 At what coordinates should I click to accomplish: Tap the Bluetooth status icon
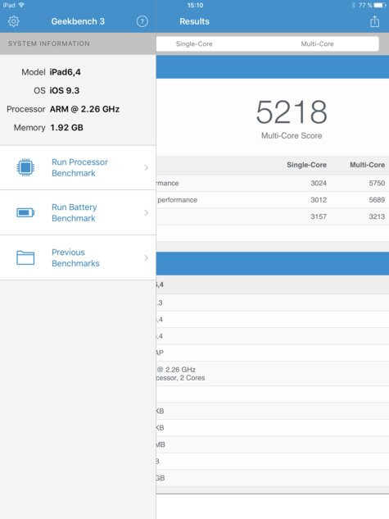pos(354,5)
